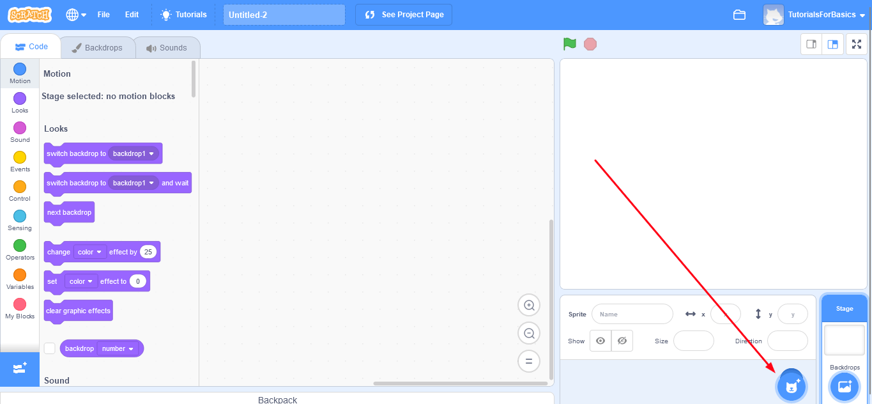The height and width of the screenshot is (404, 872).
Task: Click the Add Extension button
Action: (x=20, y=369)
